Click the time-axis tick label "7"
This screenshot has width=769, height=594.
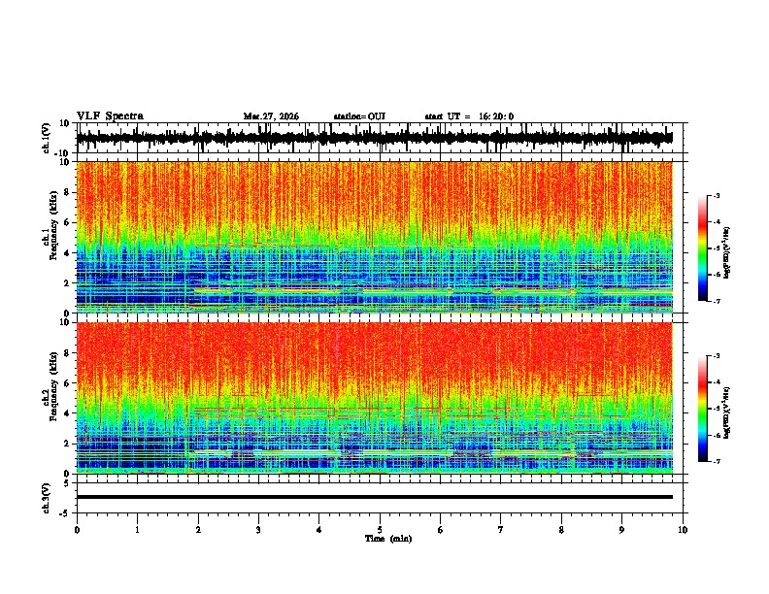point(501,530)
